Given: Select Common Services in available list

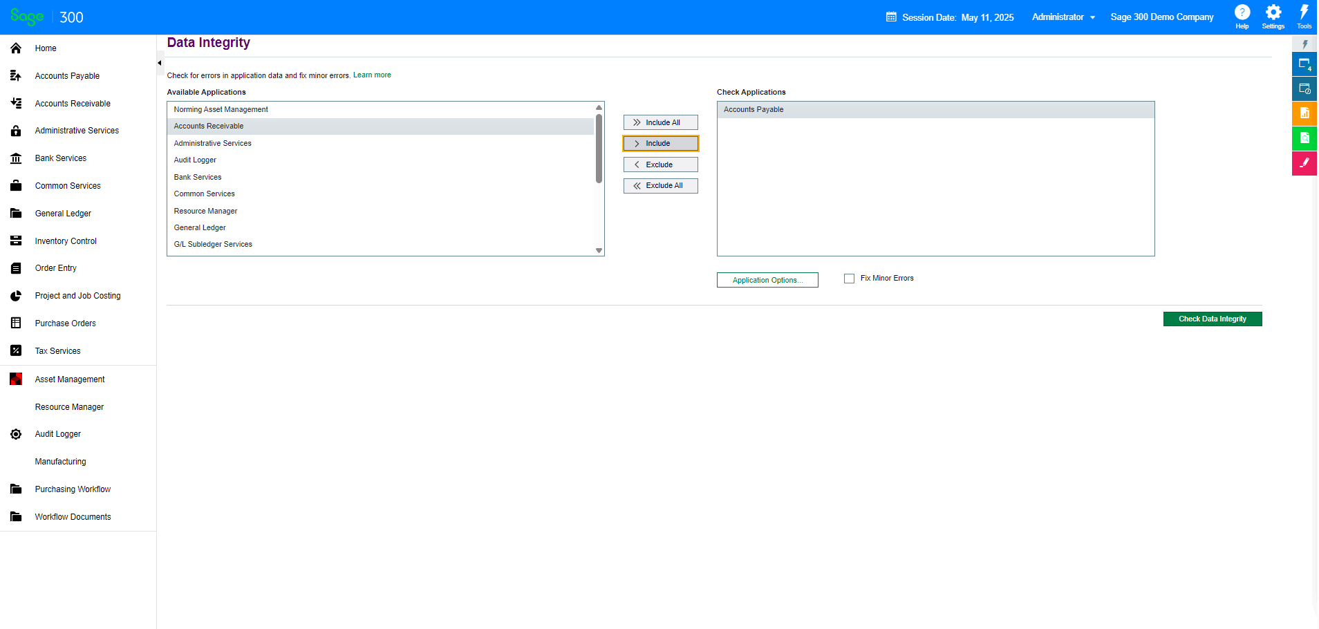Looking at the screenshot, I should click(x=382, y=194).
